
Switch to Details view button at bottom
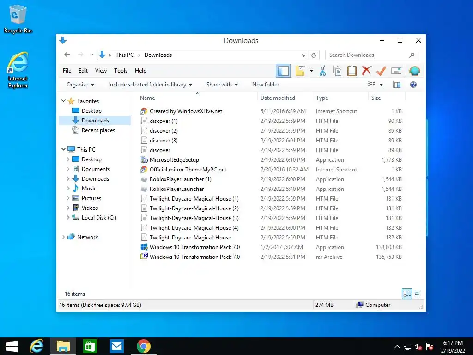[407, 294]
